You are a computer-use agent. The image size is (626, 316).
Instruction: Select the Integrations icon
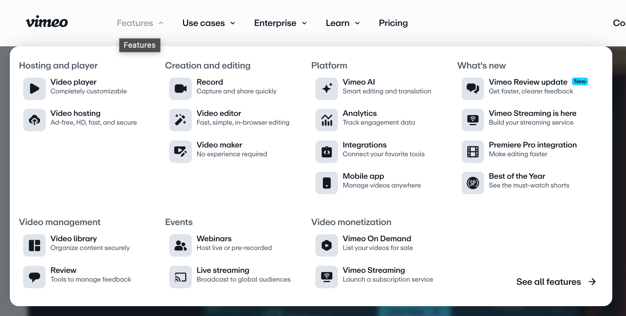327,151
